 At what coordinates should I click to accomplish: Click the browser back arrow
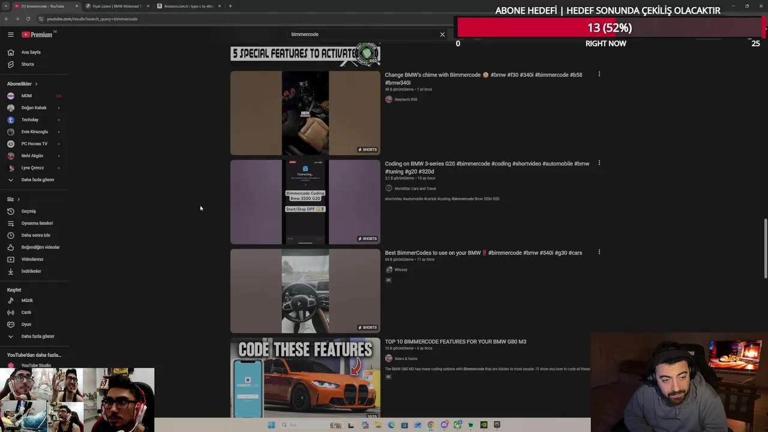(7, 19)
